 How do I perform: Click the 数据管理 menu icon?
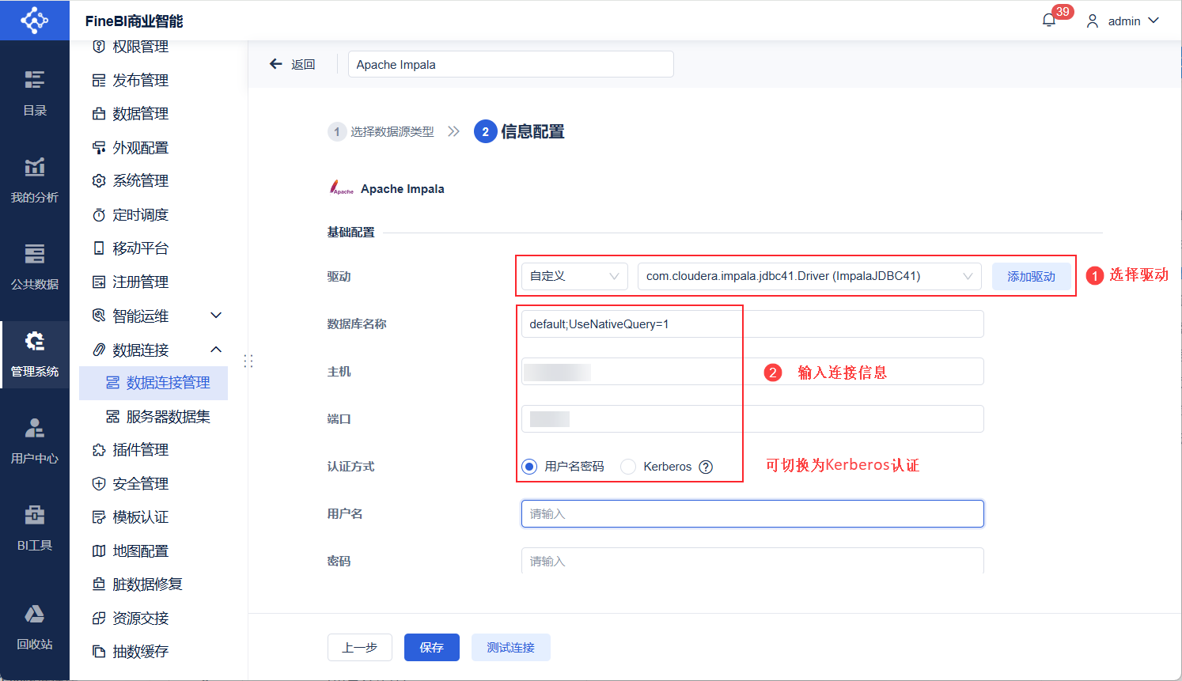pyautogui.click(x=99, y=114)
